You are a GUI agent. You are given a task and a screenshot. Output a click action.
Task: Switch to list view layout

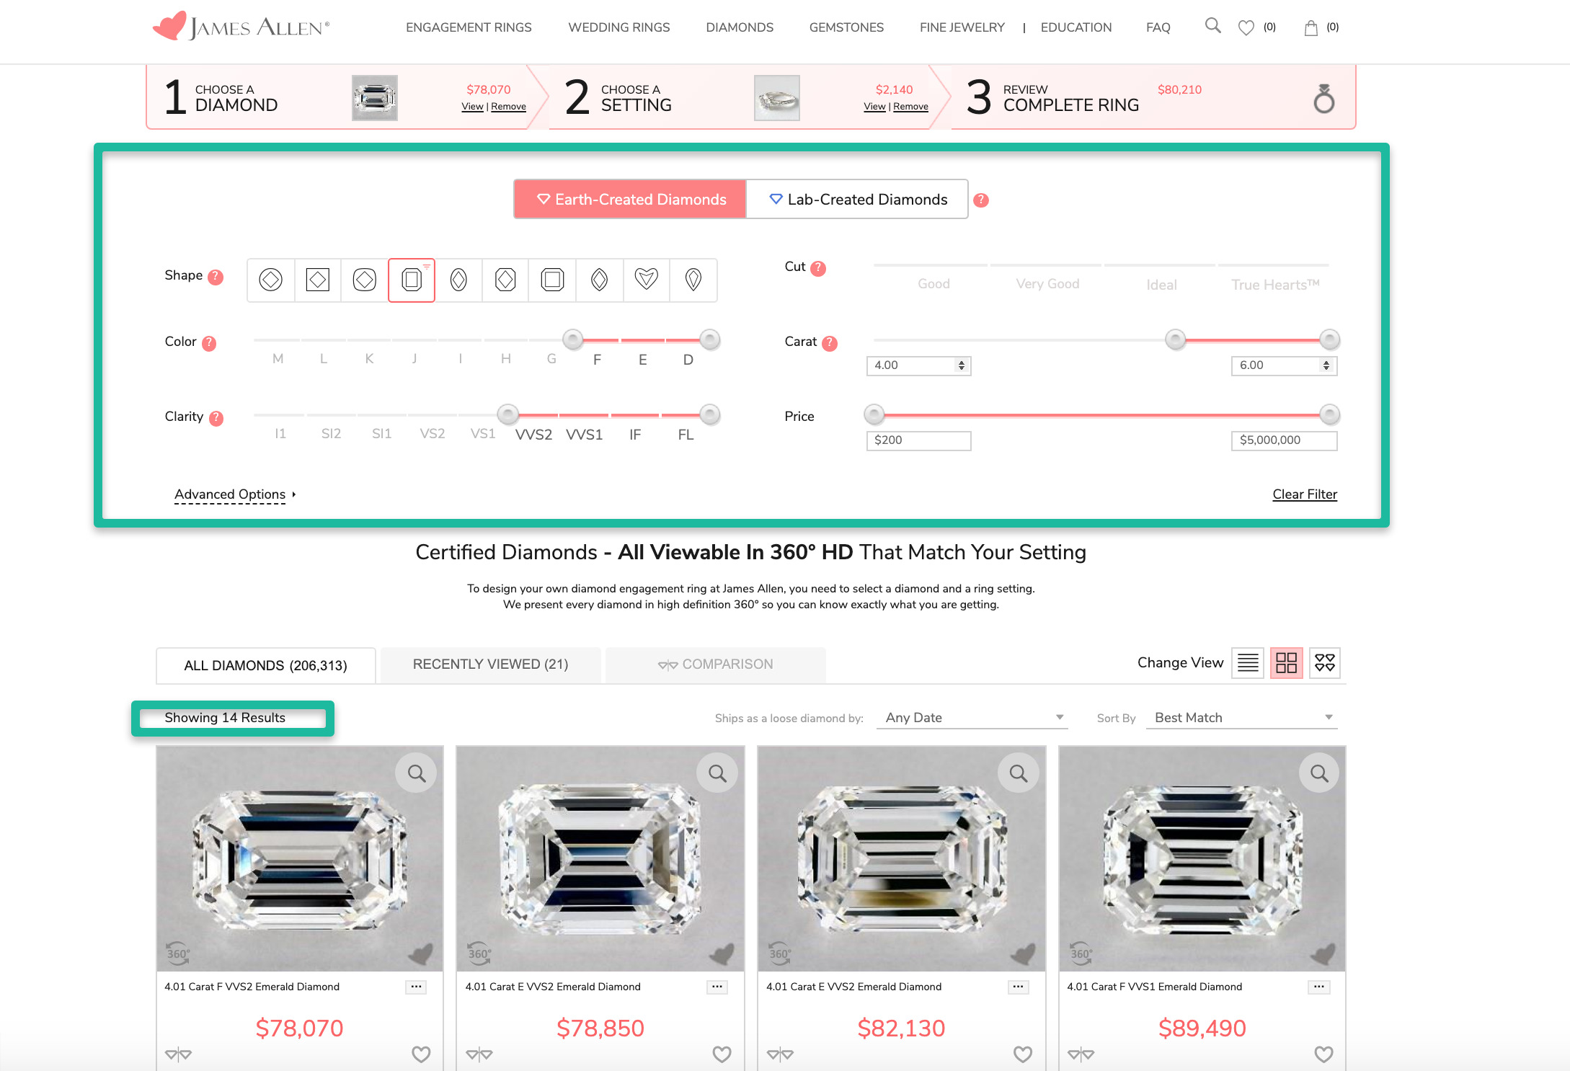coord(1248,662)
